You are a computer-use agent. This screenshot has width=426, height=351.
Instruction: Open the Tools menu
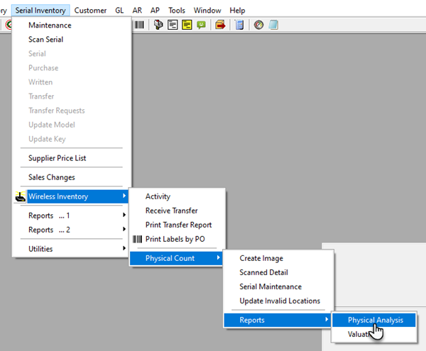click(x=177, y=11)
